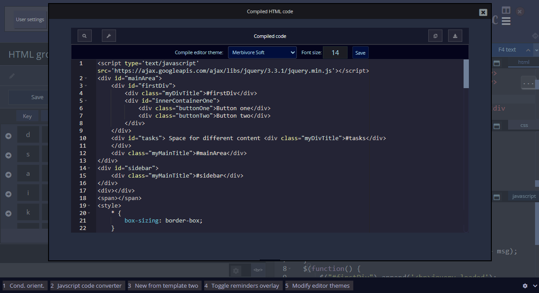
Task: Switch to the javascript editor tab
Action: (x=524, y=197)
